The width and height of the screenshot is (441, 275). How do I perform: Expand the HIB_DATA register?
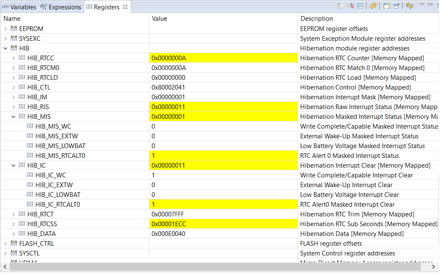14,234
